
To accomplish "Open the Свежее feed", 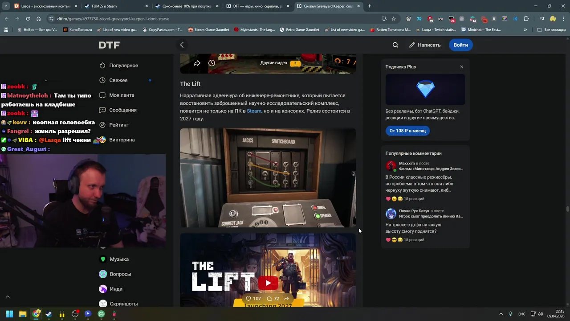I will [114, 80].
